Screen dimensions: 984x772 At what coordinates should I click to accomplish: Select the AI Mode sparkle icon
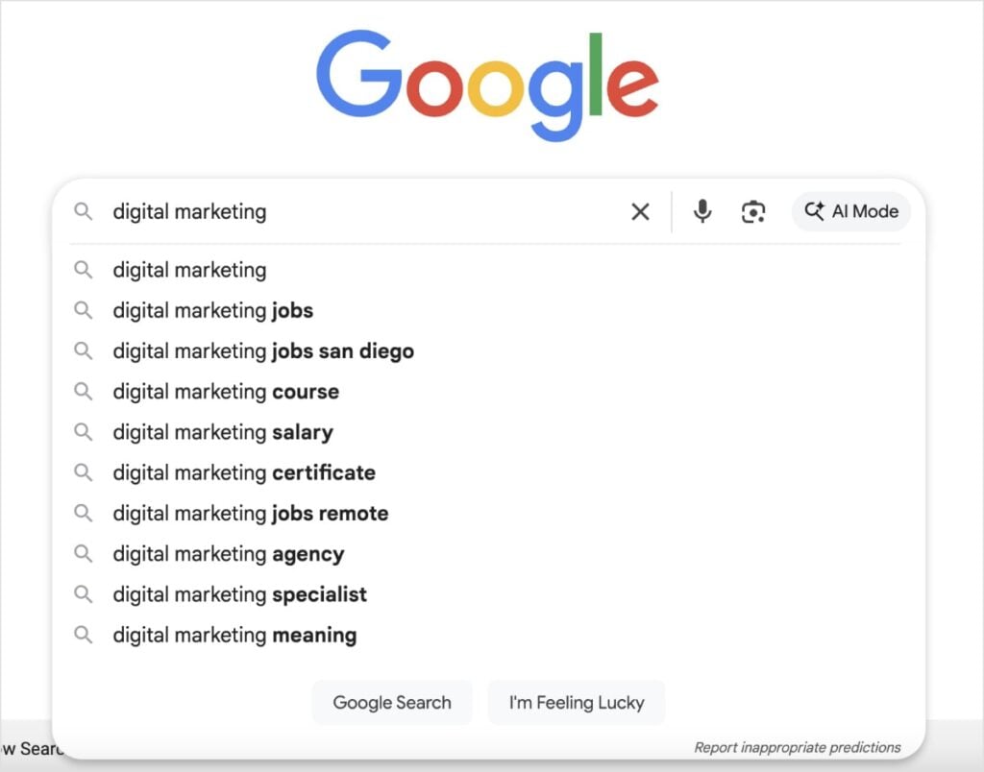[x=815, y=211]
